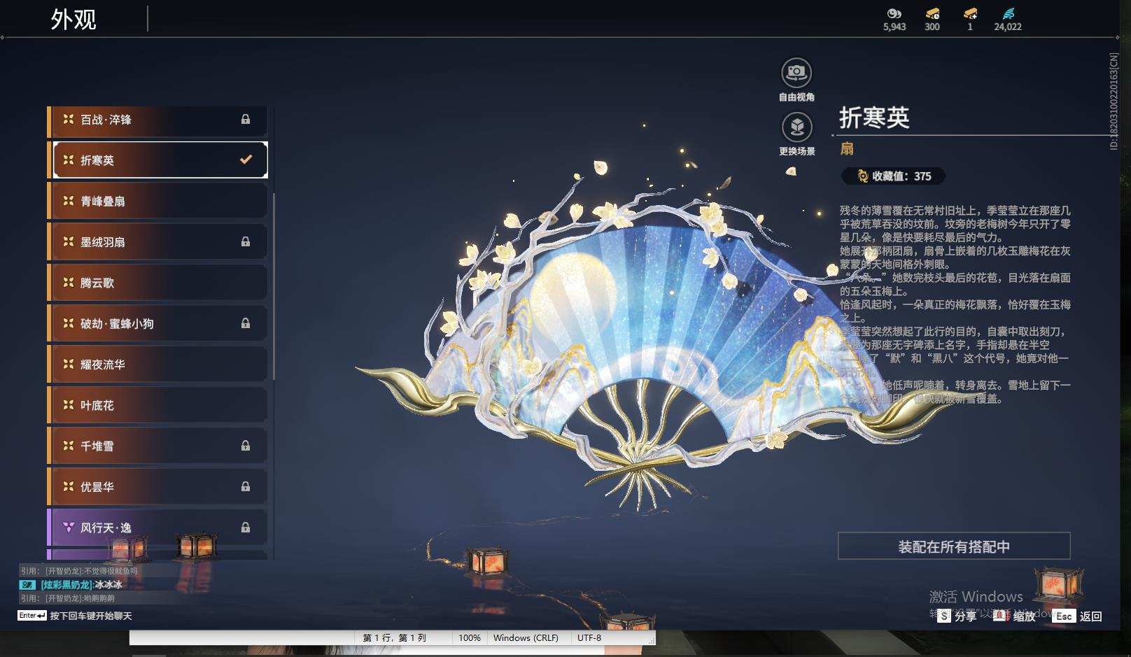Screen dimensions: 1131x657
Task: Click blue feather currency 24,022
Action: click(x=1008, y=20)
